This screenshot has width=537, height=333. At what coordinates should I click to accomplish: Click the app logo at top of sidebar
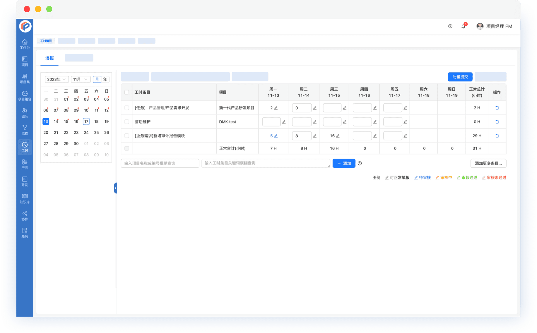coord(25,26)
